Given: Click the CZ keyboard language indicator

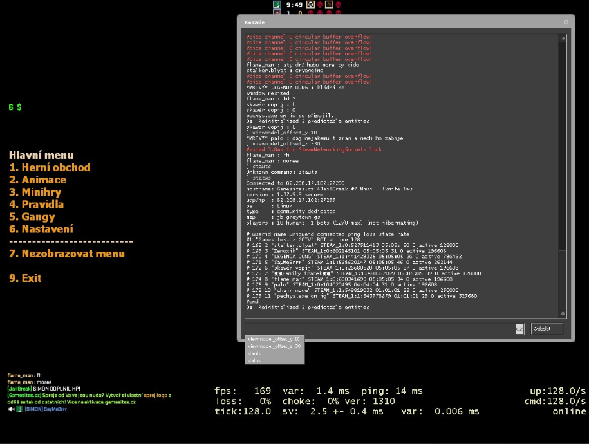Looking at the screenshot, I should point(519,329).
